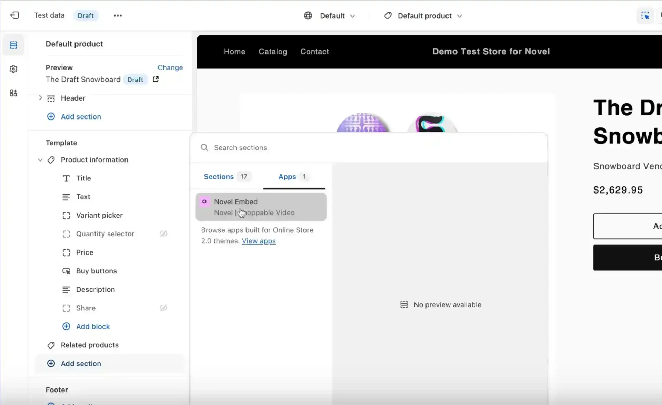Open Draft Snowboard preview in new window
This screenshot has height=405, width=662.
pyautogui.click(x=156, y=79)
